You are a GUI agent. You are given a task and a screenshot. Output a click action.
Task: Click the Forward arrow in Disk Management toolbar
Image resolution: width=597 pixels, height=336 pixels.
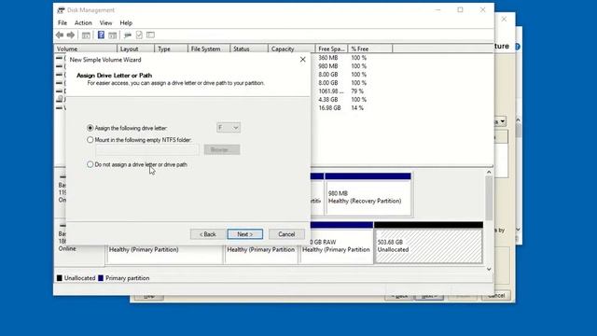[71, 35]
